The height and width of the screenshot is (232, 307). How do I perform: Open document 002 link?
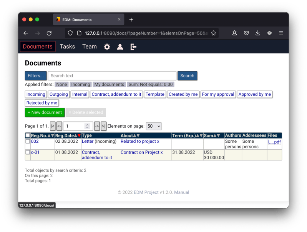[35, 141]
